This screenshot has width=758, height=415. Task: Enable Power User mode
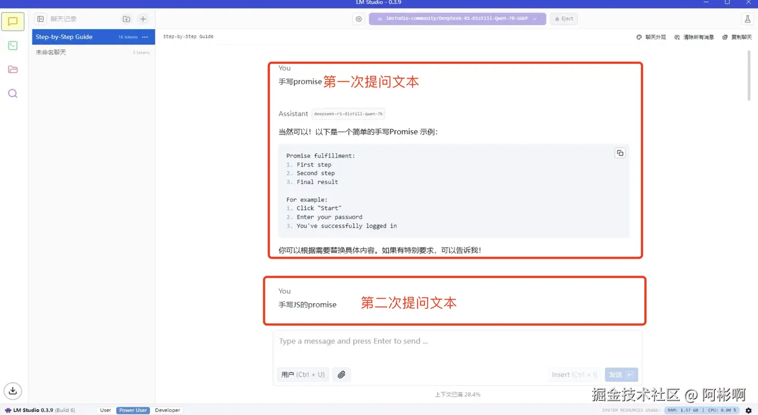(x=133, y=410)
